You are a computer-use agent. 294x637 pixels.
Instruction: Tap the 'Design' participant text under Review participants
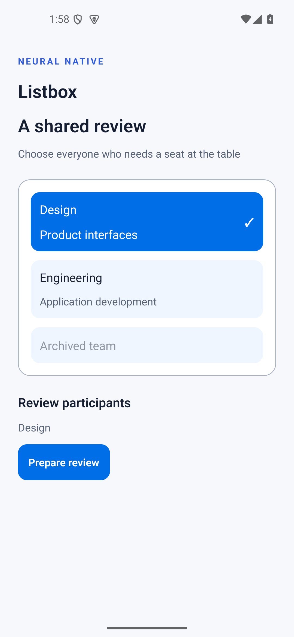(x=34, y=428)
